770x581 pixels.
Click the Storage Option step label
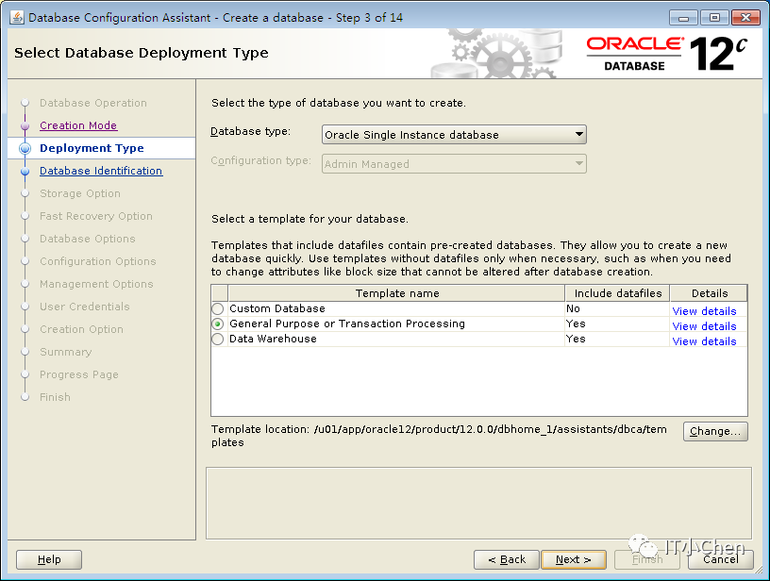click(x=80, y=193)
